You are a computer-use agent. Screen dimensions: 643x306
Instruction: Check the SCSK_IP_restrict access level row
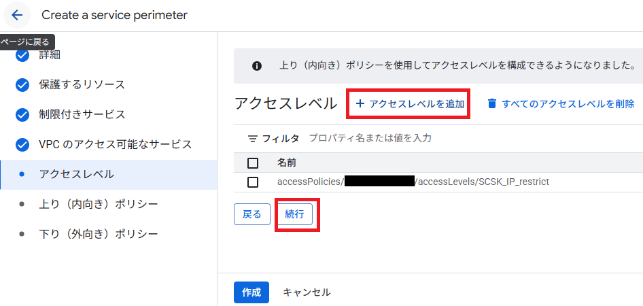(x=253, y=182)
